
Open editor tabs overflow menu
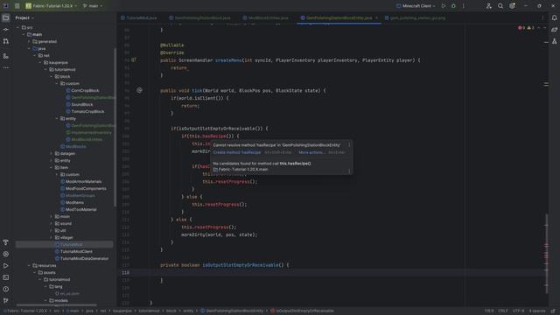coord(542,17)
